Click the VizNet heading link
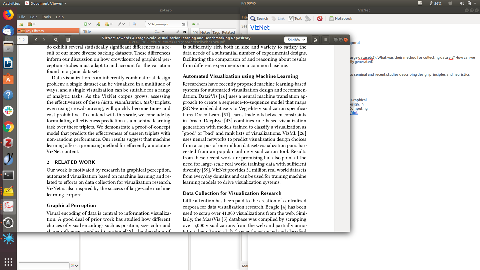The height and width of the screenshot is (270, 480). (x=260, y=27)
